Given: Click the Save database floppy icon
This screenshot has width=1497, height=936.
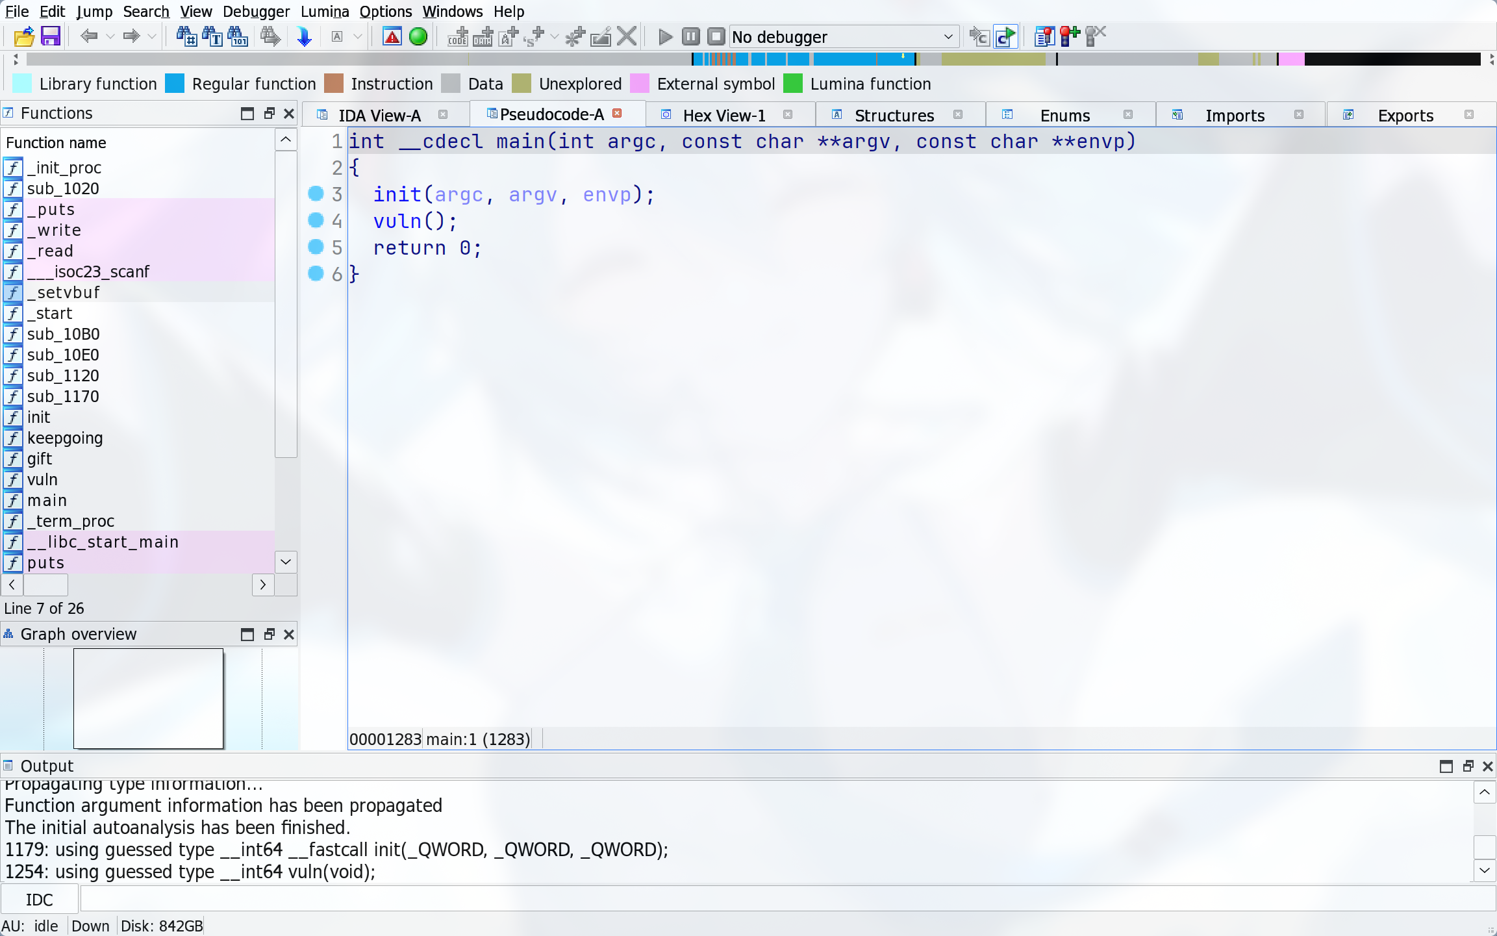Looking at the screenshot, I should [50, 36].
